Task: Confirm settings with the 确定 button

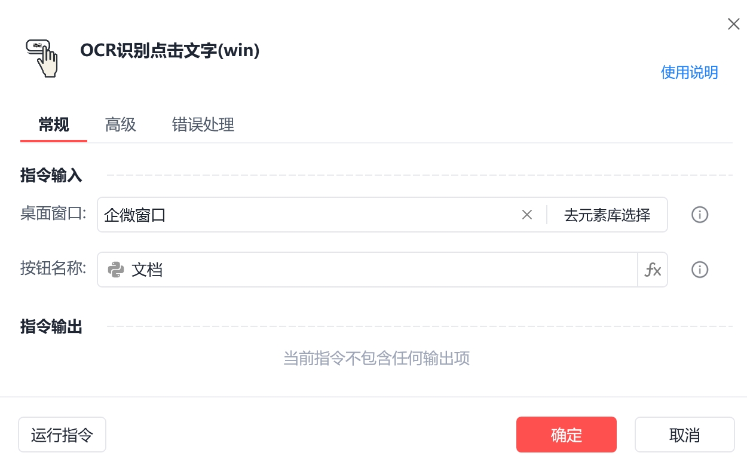Action: tap(567, 435)
